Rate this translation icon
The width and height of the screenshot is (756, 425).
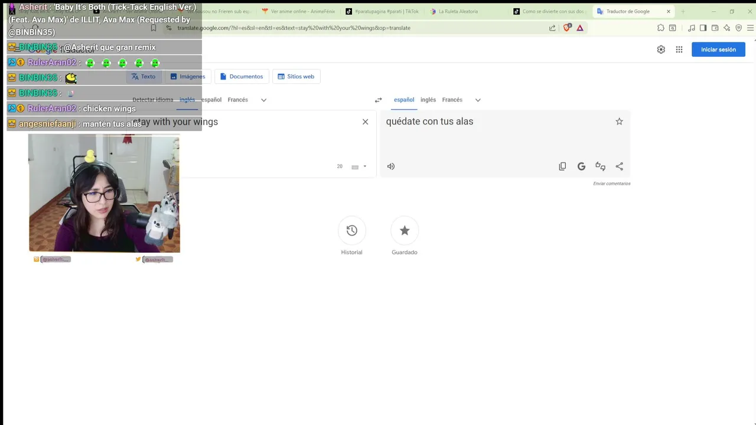[600, 166]
